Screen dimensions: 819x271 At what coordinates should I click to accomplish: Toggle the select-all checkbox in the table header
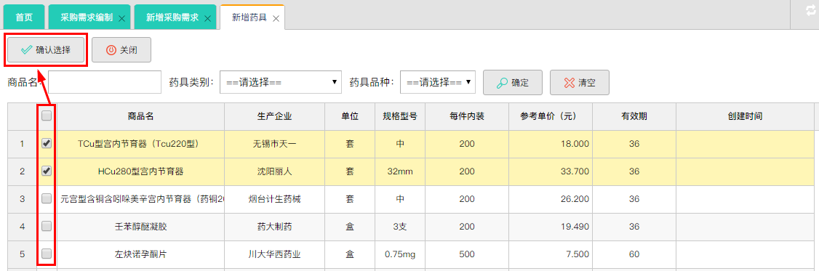47,116
